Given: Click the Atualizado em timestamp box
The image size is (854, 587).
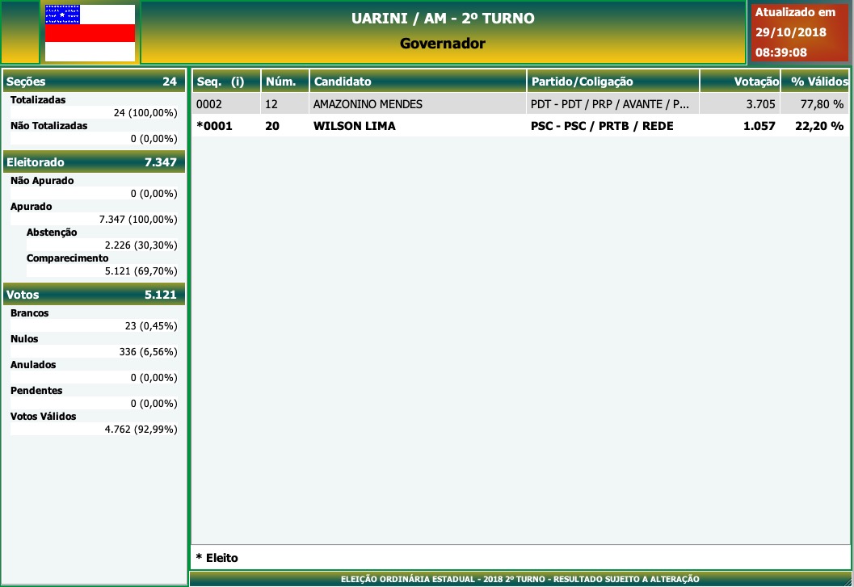Looking at the screenshot, I should point(799,32).
